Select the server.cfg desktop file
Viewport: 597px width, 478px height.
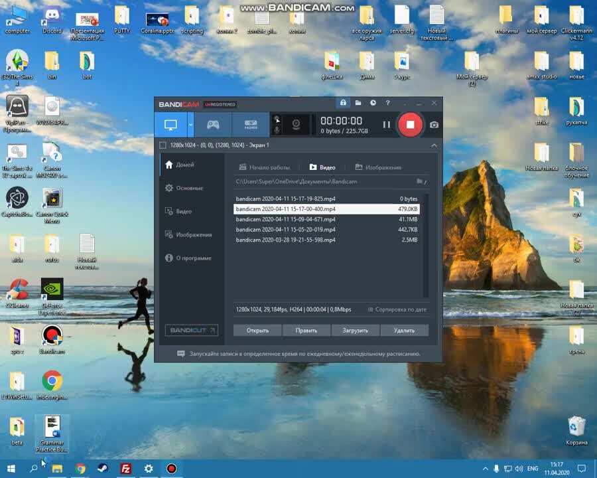point(402,20)
